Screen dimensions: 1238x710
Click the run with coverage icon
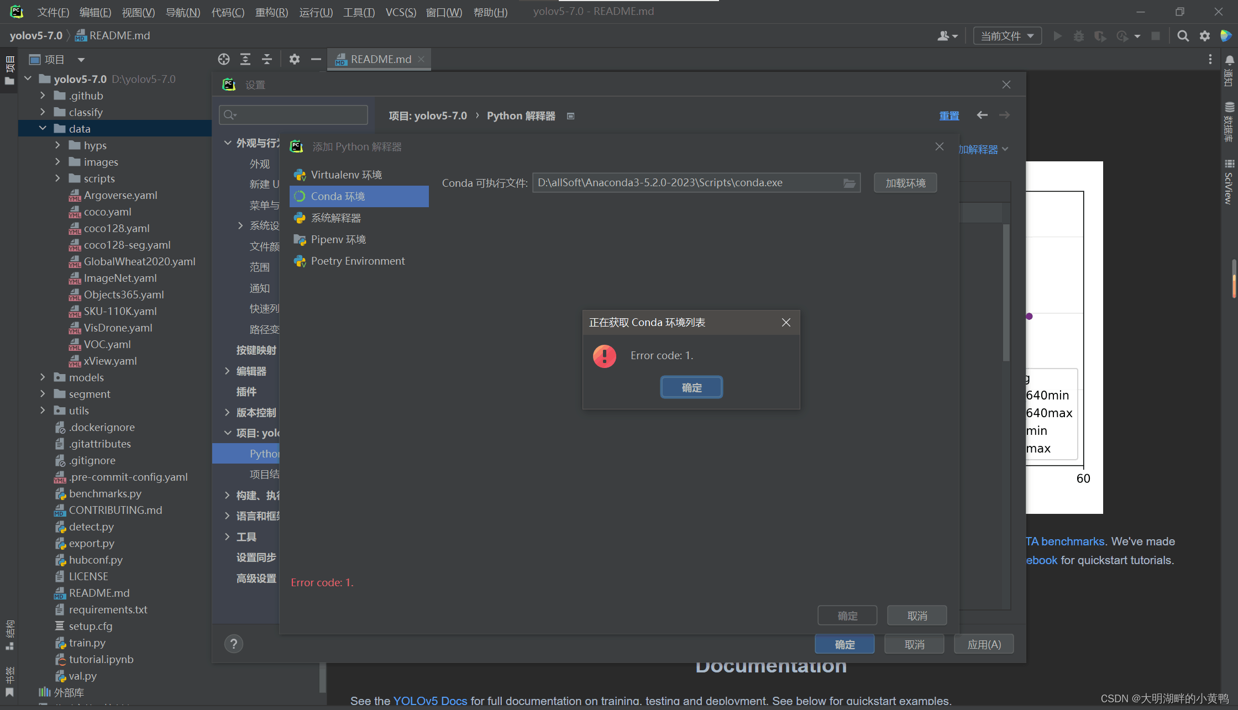1100,36
